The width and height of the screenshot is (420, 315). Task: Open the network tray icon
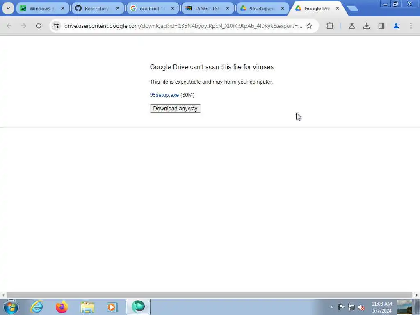pyautogui.click(x=352, y=307)
